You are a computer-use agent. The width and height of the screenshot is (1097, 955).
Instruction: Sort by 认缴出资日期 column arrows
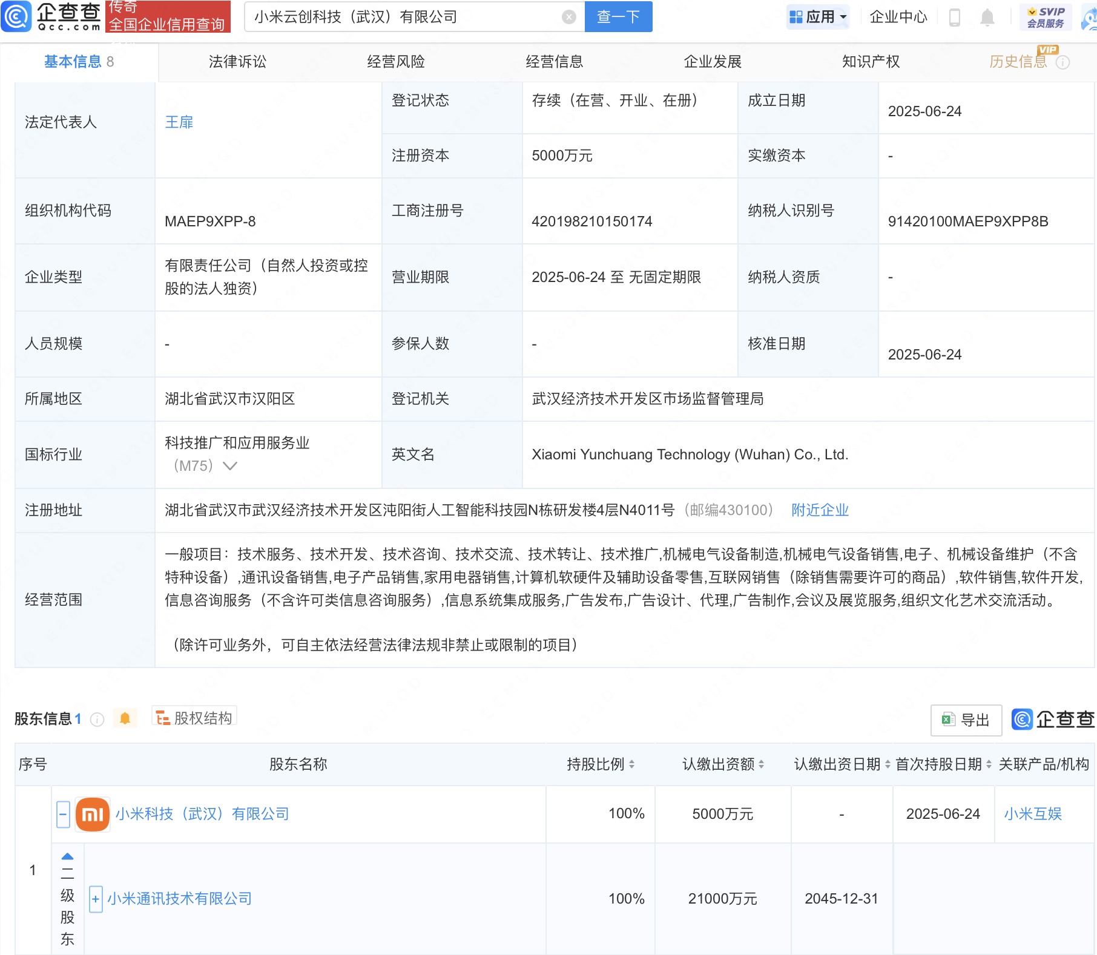[x=888, y=764]
